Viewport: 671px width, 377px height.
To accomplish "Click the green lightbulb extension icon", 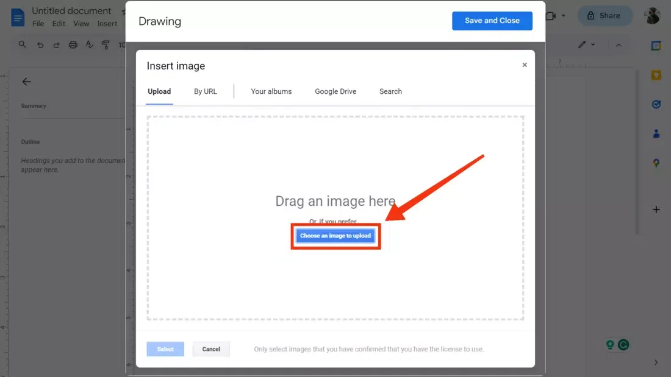I will pyautogui.click(x=610, y=345).
